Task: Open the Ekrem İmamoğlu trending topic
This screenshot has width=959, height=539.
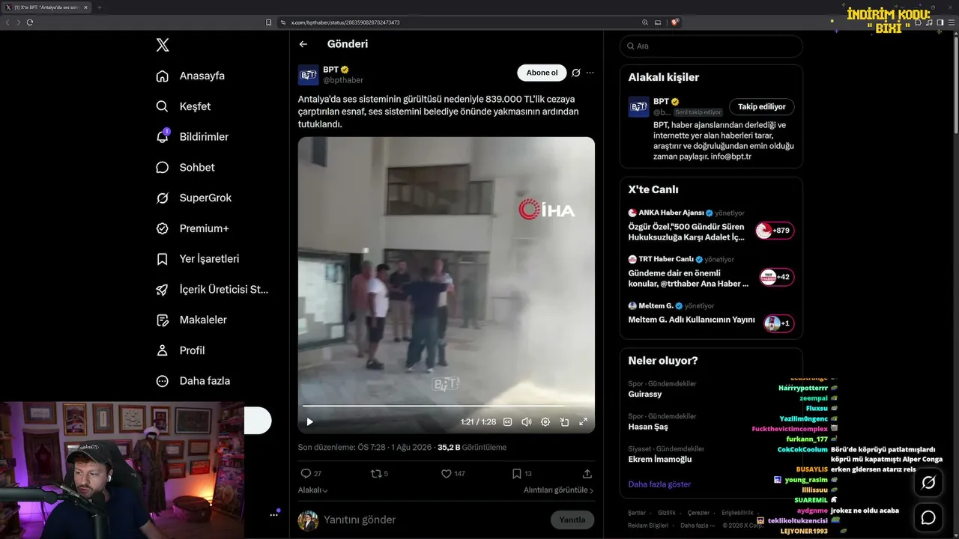Action: tap(660, 459)
